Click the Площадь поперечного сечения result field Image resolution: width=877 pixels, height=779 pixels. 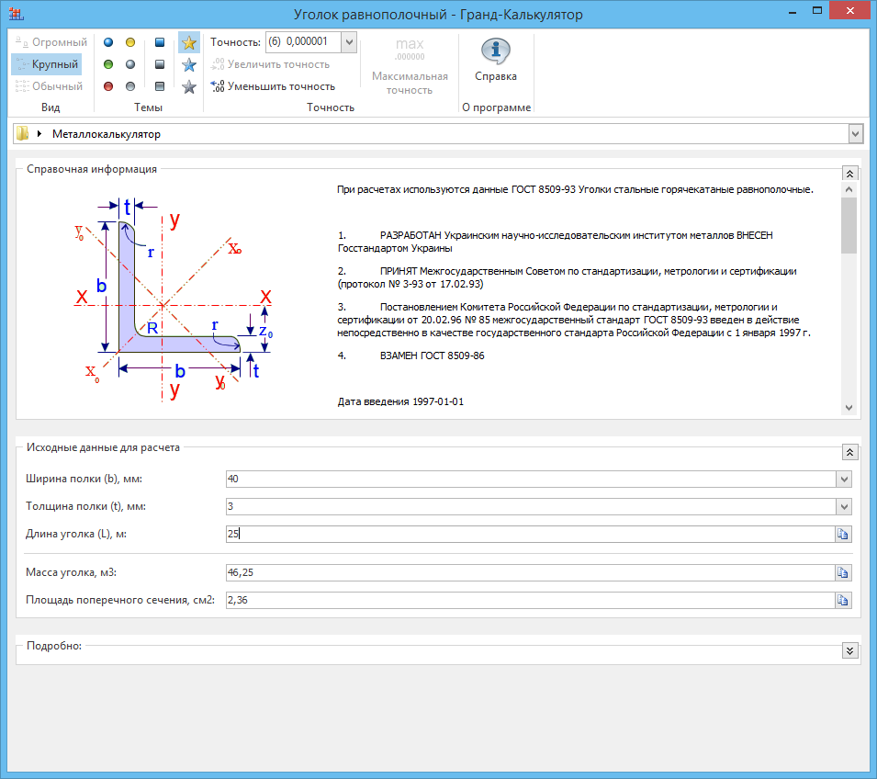point(530,600)
